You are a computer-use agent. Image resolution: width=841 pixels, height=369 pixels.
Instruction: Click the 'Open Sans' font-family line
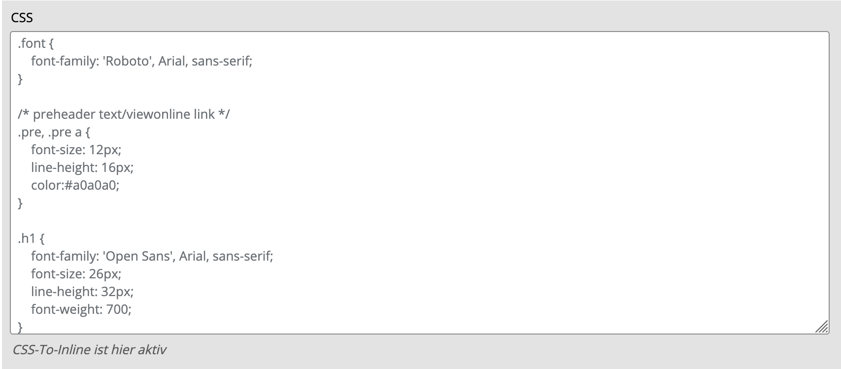152,256
